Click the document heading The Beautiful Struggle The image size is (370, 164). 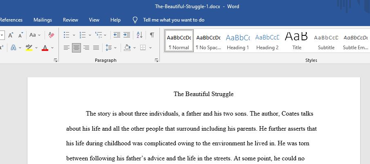point(204,94)
